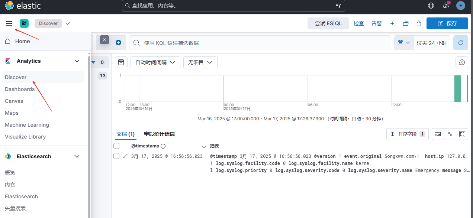Click the green space avatar icon
The image size is (473, 218).
(x=24, y=23)
